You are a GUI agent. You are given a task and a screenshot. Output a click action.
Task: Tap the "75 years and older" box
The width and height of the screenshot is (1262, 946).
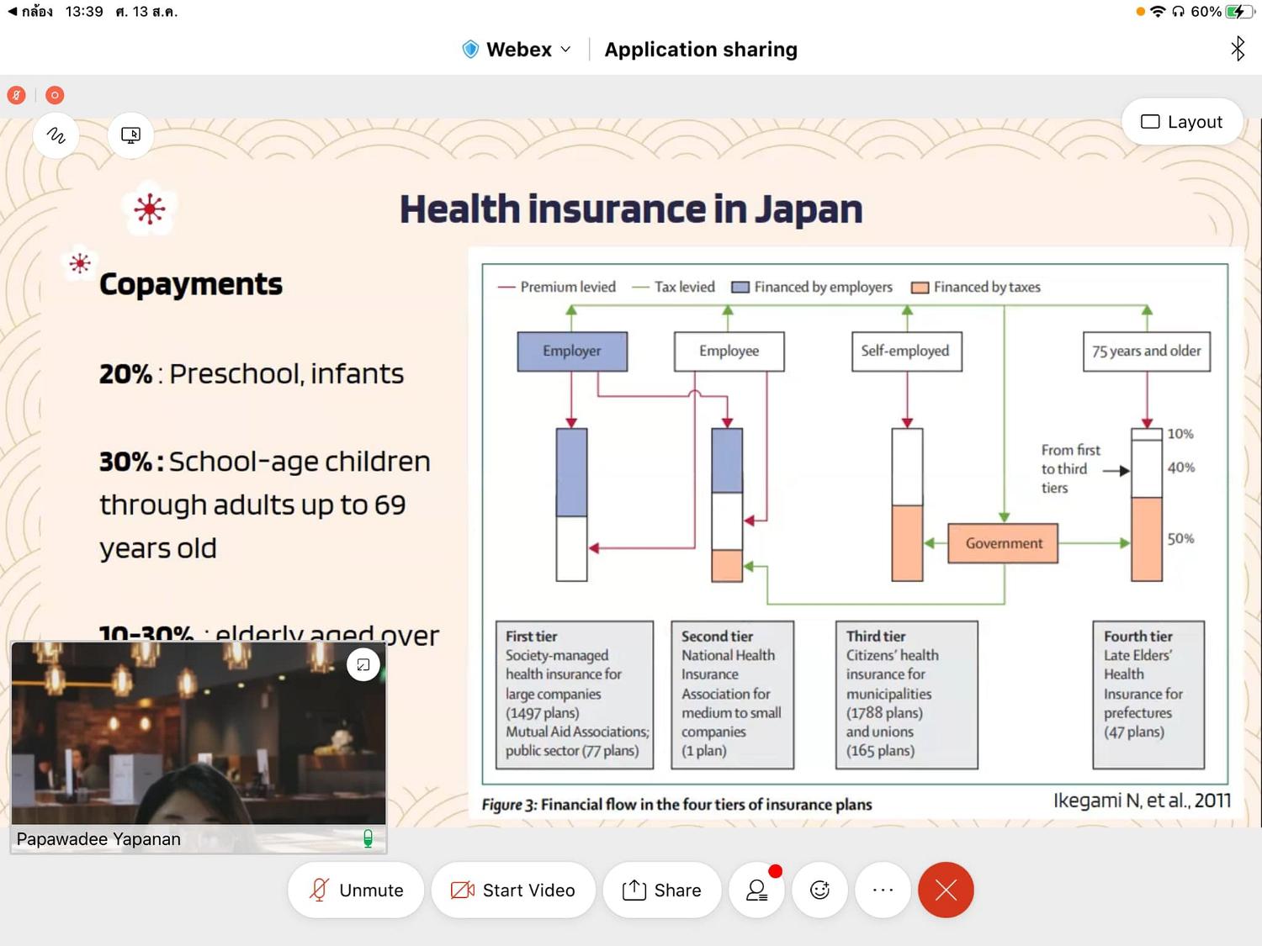click(1147, 351)
